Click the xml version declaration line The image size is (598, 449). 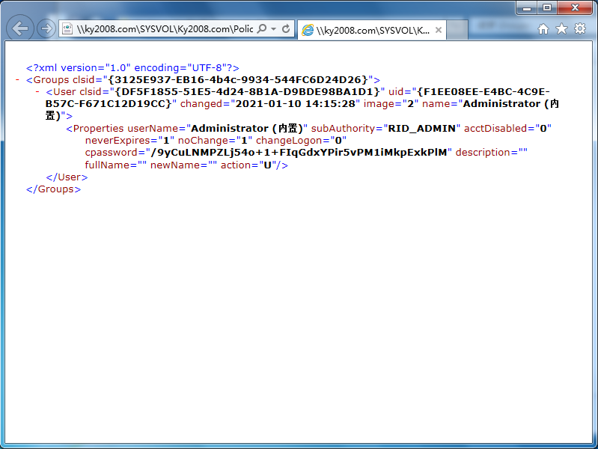tap(132, 68)
